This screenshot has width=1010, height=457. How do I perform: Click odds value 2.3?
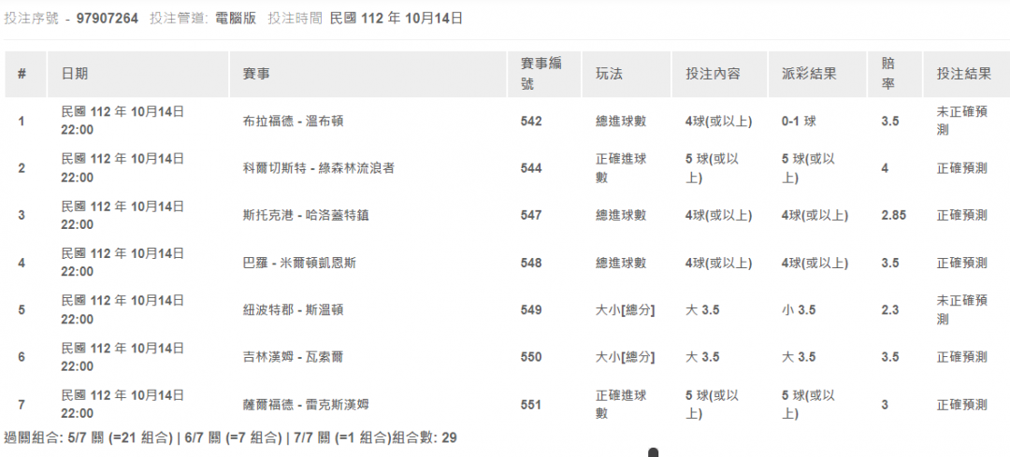889,309
